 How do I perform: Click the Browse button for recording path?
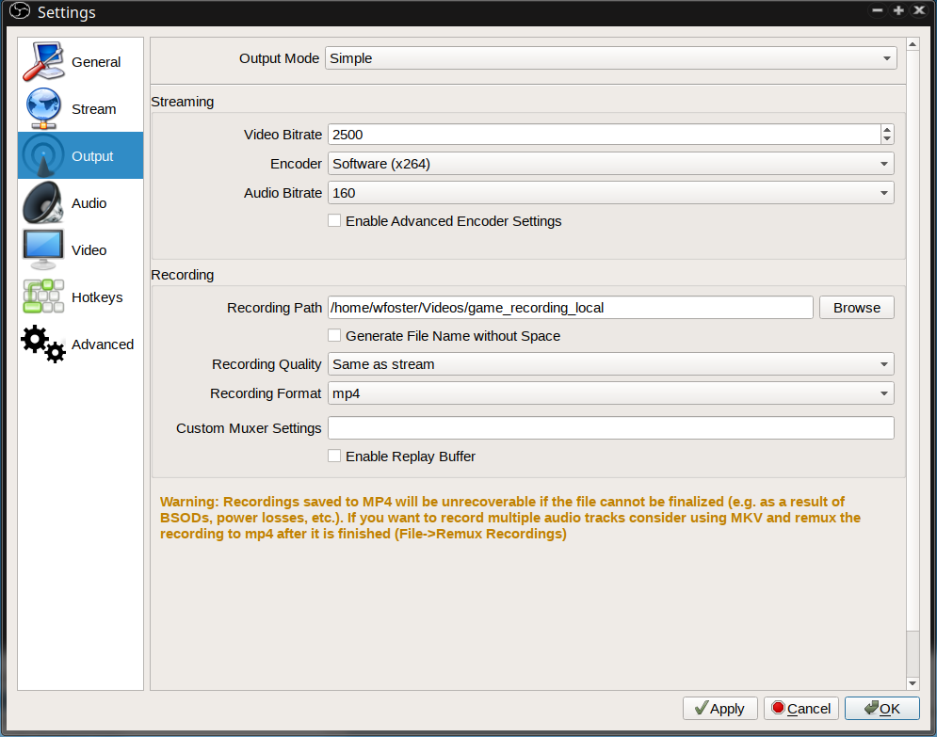pos(856,308)
